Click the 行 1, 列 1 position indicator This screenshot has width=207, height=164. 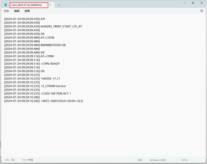[10, 160]
